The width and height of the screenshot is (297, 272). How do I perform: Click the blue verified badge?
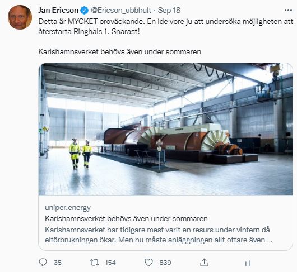pyautogui.click(x=85, y=11)
